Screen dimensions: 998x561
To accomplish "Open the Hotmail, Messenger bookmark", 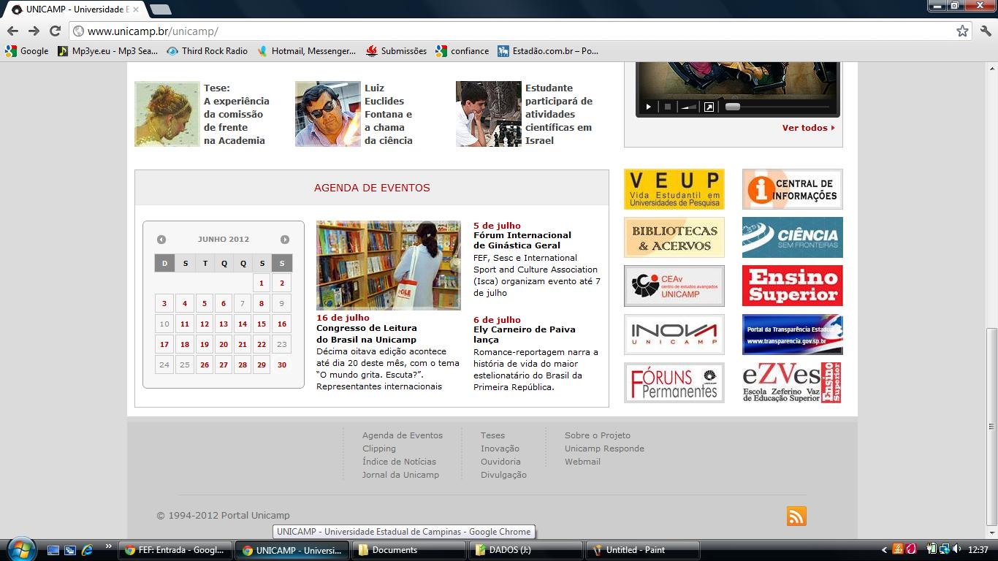I will pyautogui.click(x=307, y=51).
